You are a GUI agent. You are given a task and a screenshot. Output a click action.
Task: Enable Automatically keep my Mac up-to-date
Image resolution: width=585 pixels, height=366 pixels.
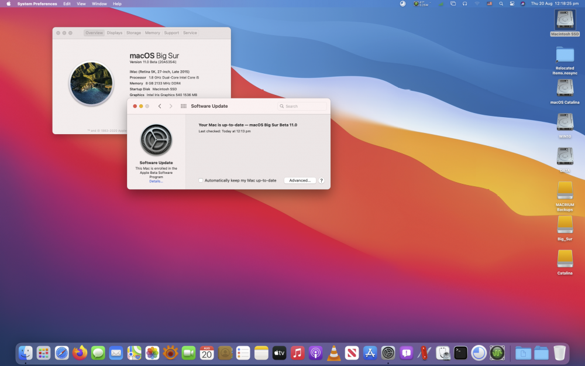(x=201, y=180)
